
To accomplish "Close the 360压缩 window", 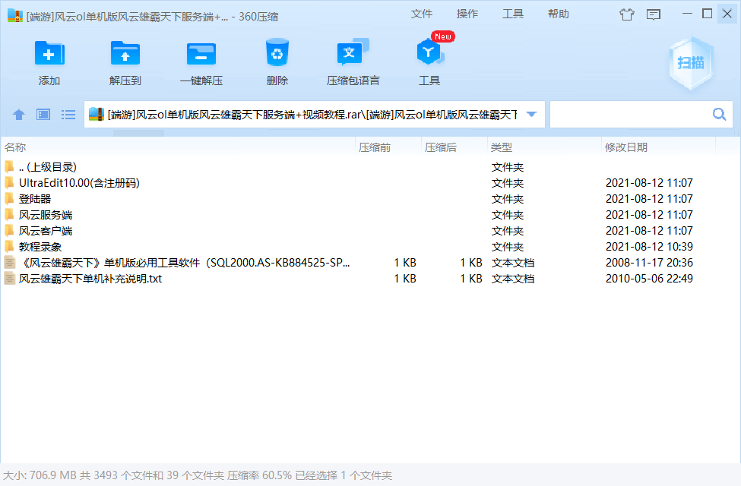I will tap(727, 14).
